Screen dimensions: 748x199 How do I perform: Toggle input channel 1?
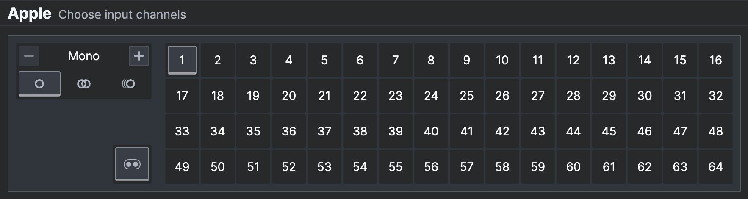(182, 60)
